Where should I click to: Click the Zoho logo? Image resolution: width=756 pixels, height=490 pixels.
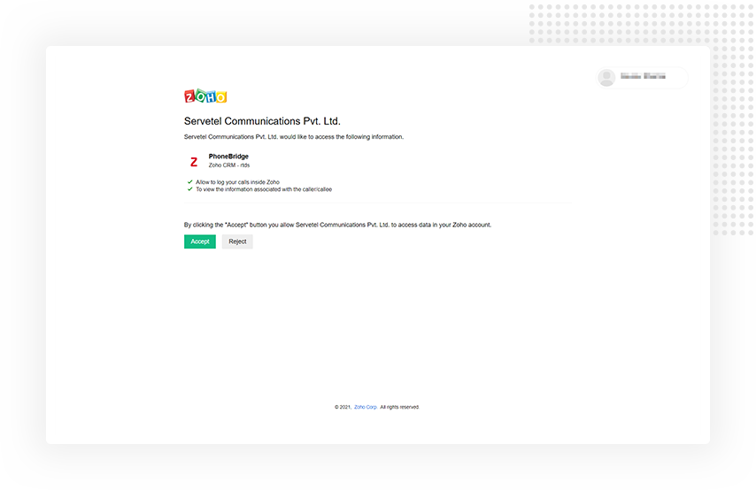click(x=205, y=96)
